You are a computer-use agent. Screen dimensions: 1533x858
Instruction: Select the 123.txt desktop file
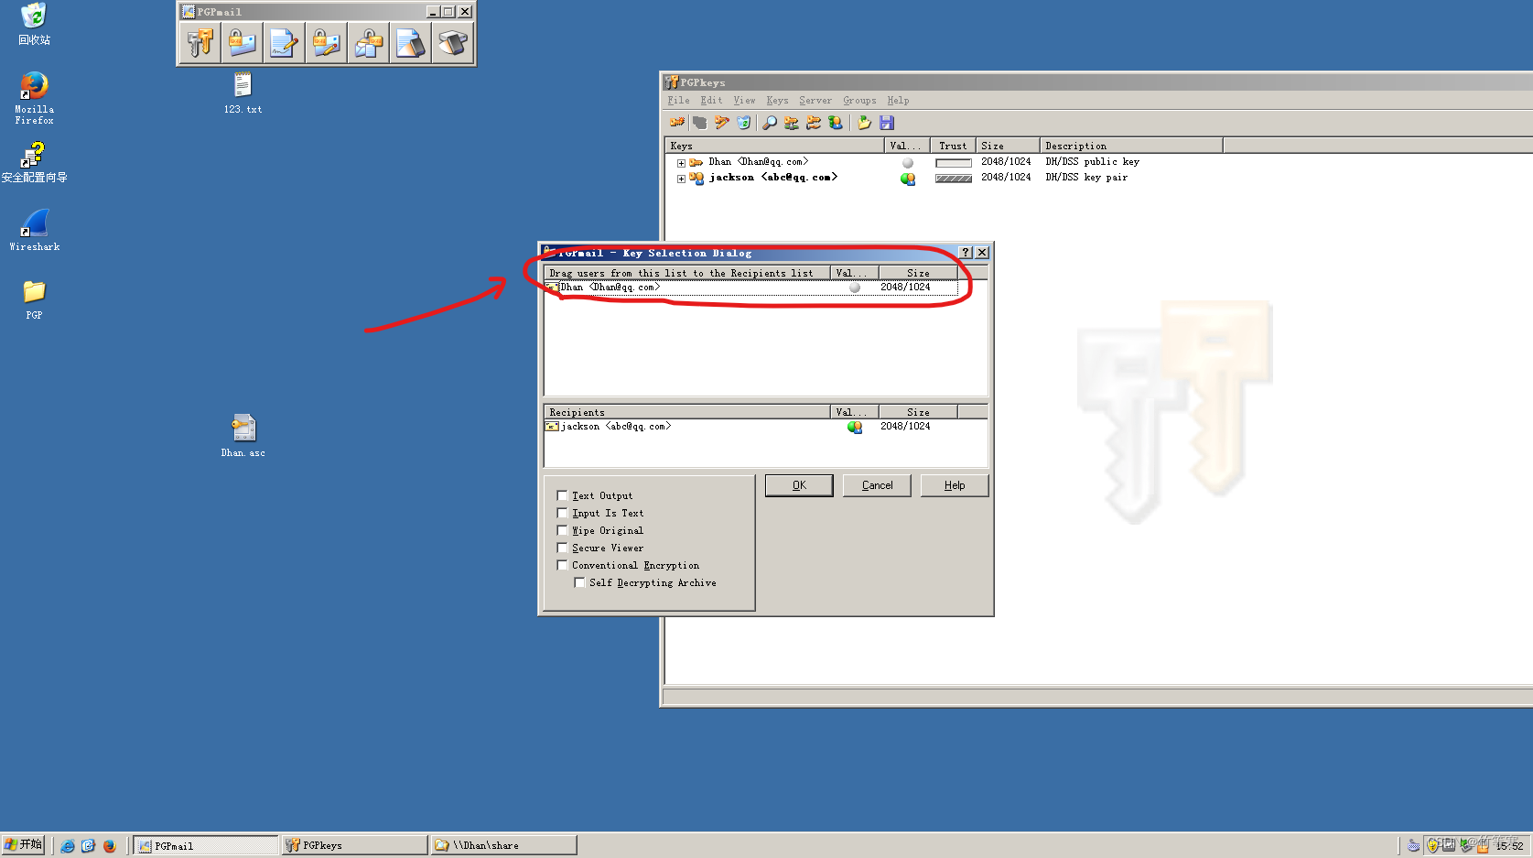243,92
